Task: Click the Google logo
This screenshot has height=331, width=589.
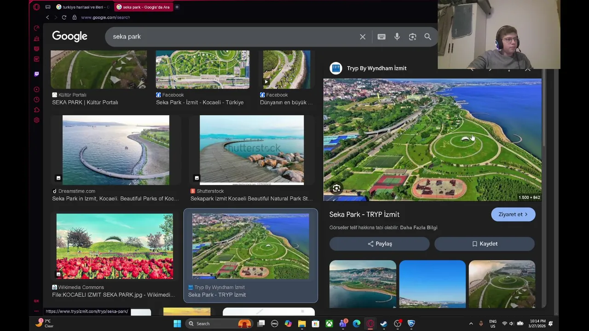Action: pyautogui.click(x=70, y=36)
